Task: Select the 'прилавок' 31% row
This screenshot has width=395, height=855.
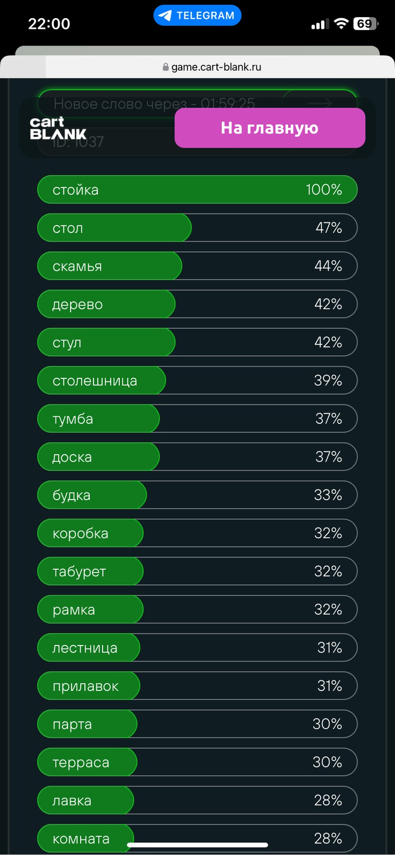Action: coord(197,686)
